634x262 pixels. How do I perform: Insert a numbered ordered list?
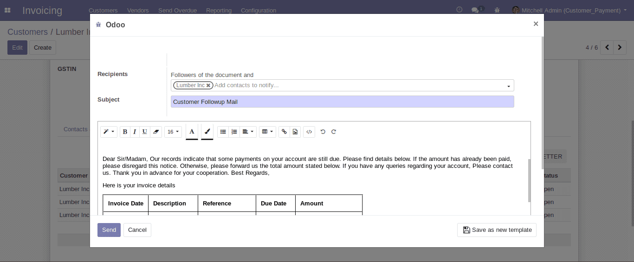coord(234,132)
